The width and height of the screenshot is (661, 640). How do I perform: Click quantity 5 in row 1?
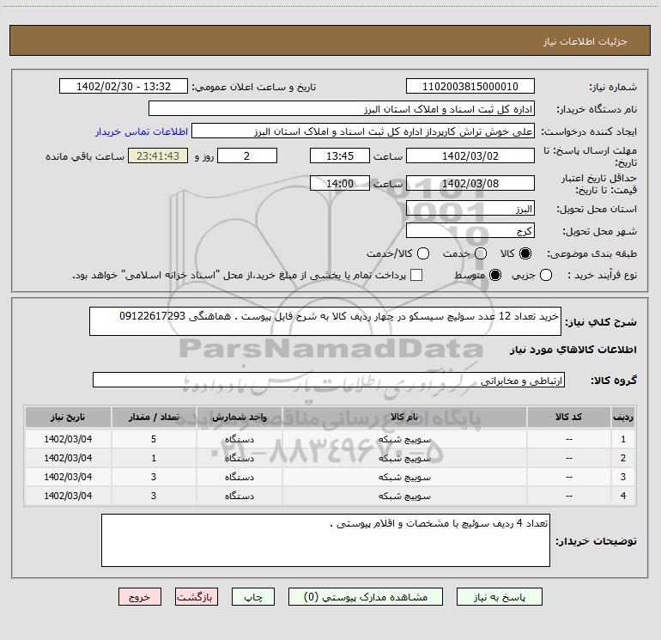coord(154,439)
